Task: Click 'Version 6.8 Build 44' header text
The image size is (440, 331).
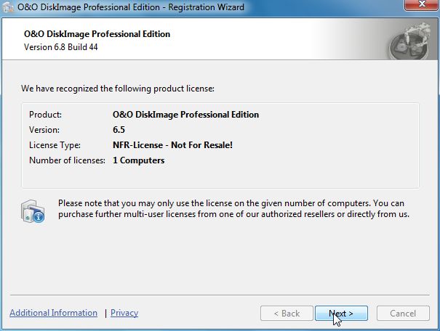Action: (61, 47)
